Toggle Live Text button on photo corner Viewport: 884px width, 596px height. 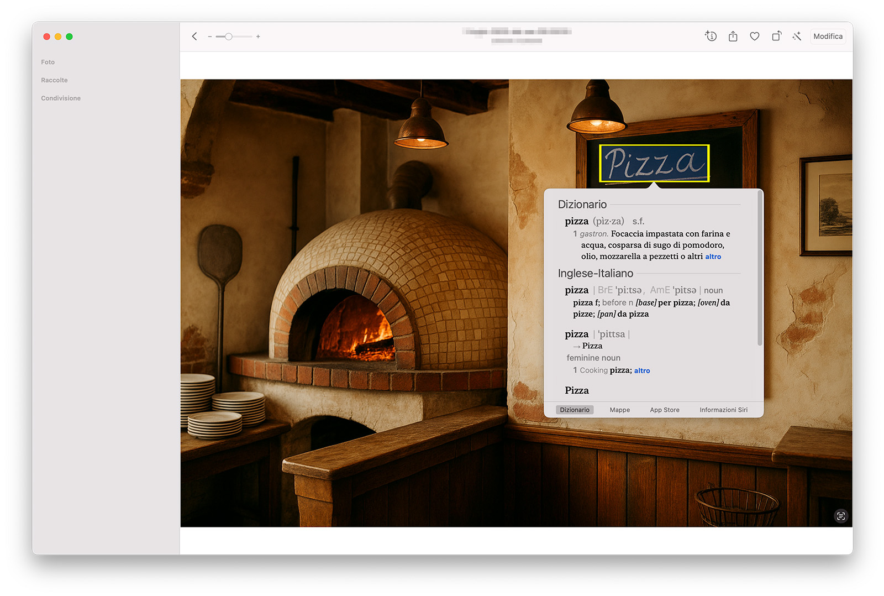(840, 516)
